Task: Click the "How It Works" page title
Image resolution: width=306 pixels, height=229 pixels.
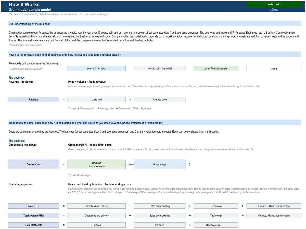Action: 24,4
